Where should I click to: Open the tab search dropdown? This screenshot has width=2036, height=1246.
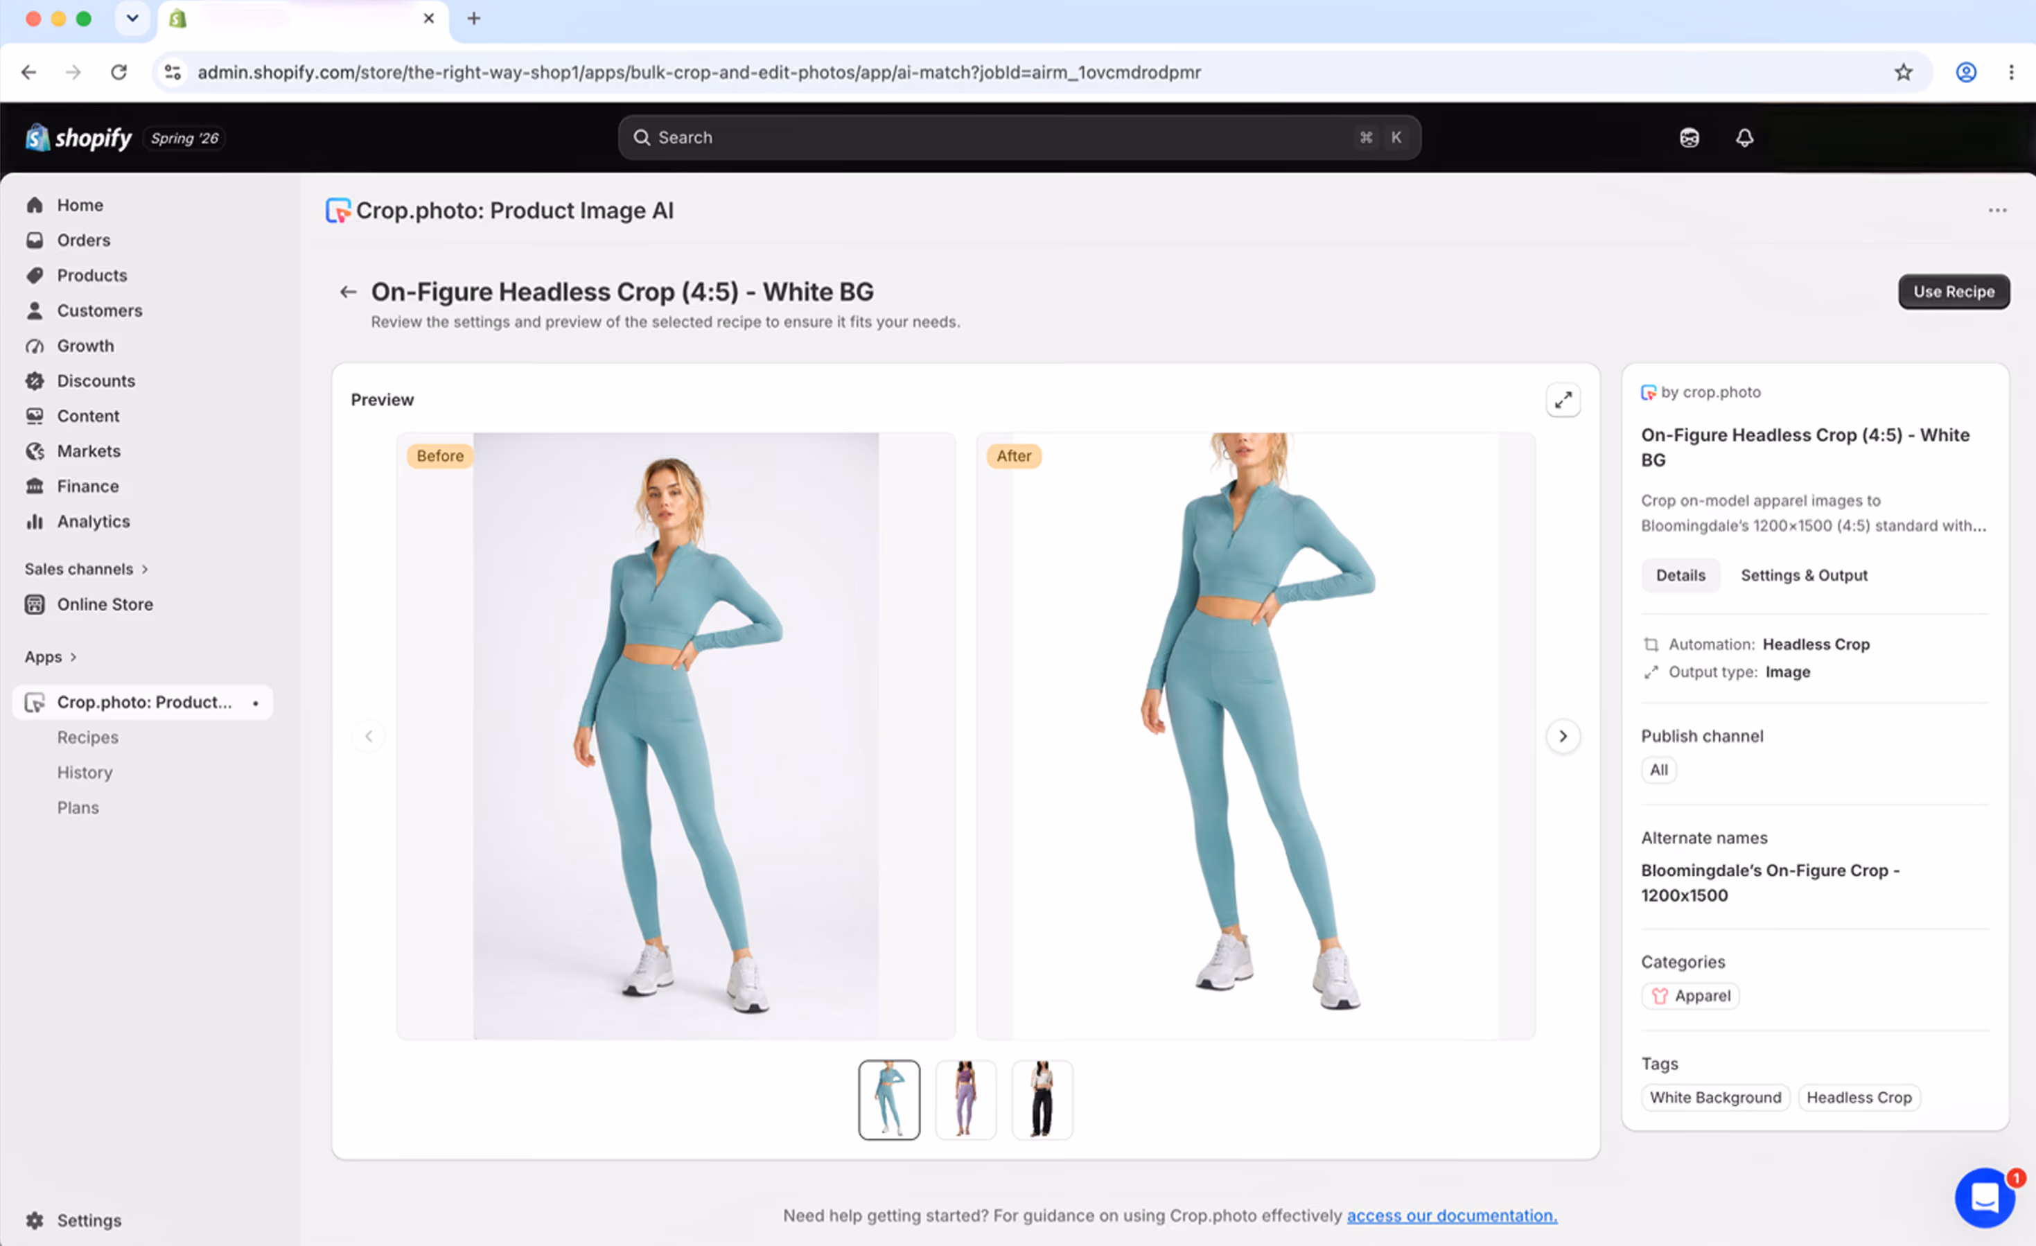[132, 18]
